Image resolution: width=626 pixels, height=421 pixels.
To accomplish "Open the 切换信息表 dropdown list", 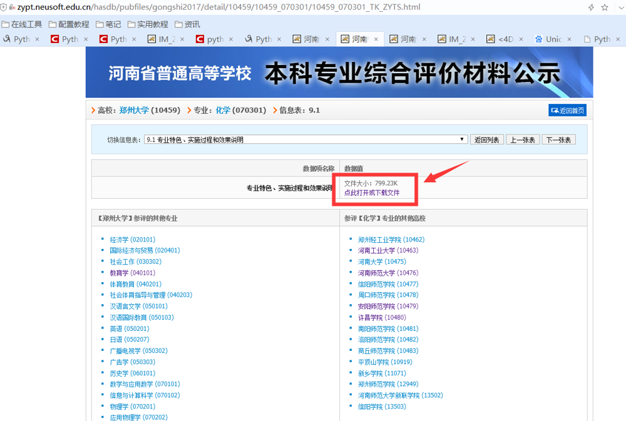I will click(x=305, y=139).
